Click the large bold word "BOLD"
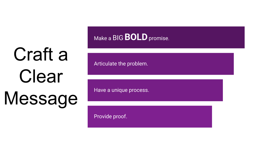Viewport: 275px width, 154px height. point(136,37)
